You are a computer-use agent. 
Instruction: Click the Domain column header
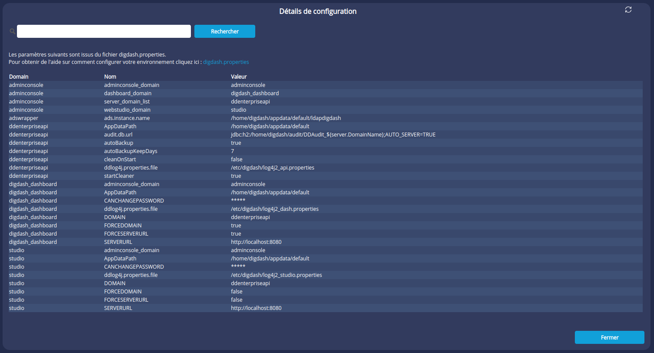click(19, 77)
